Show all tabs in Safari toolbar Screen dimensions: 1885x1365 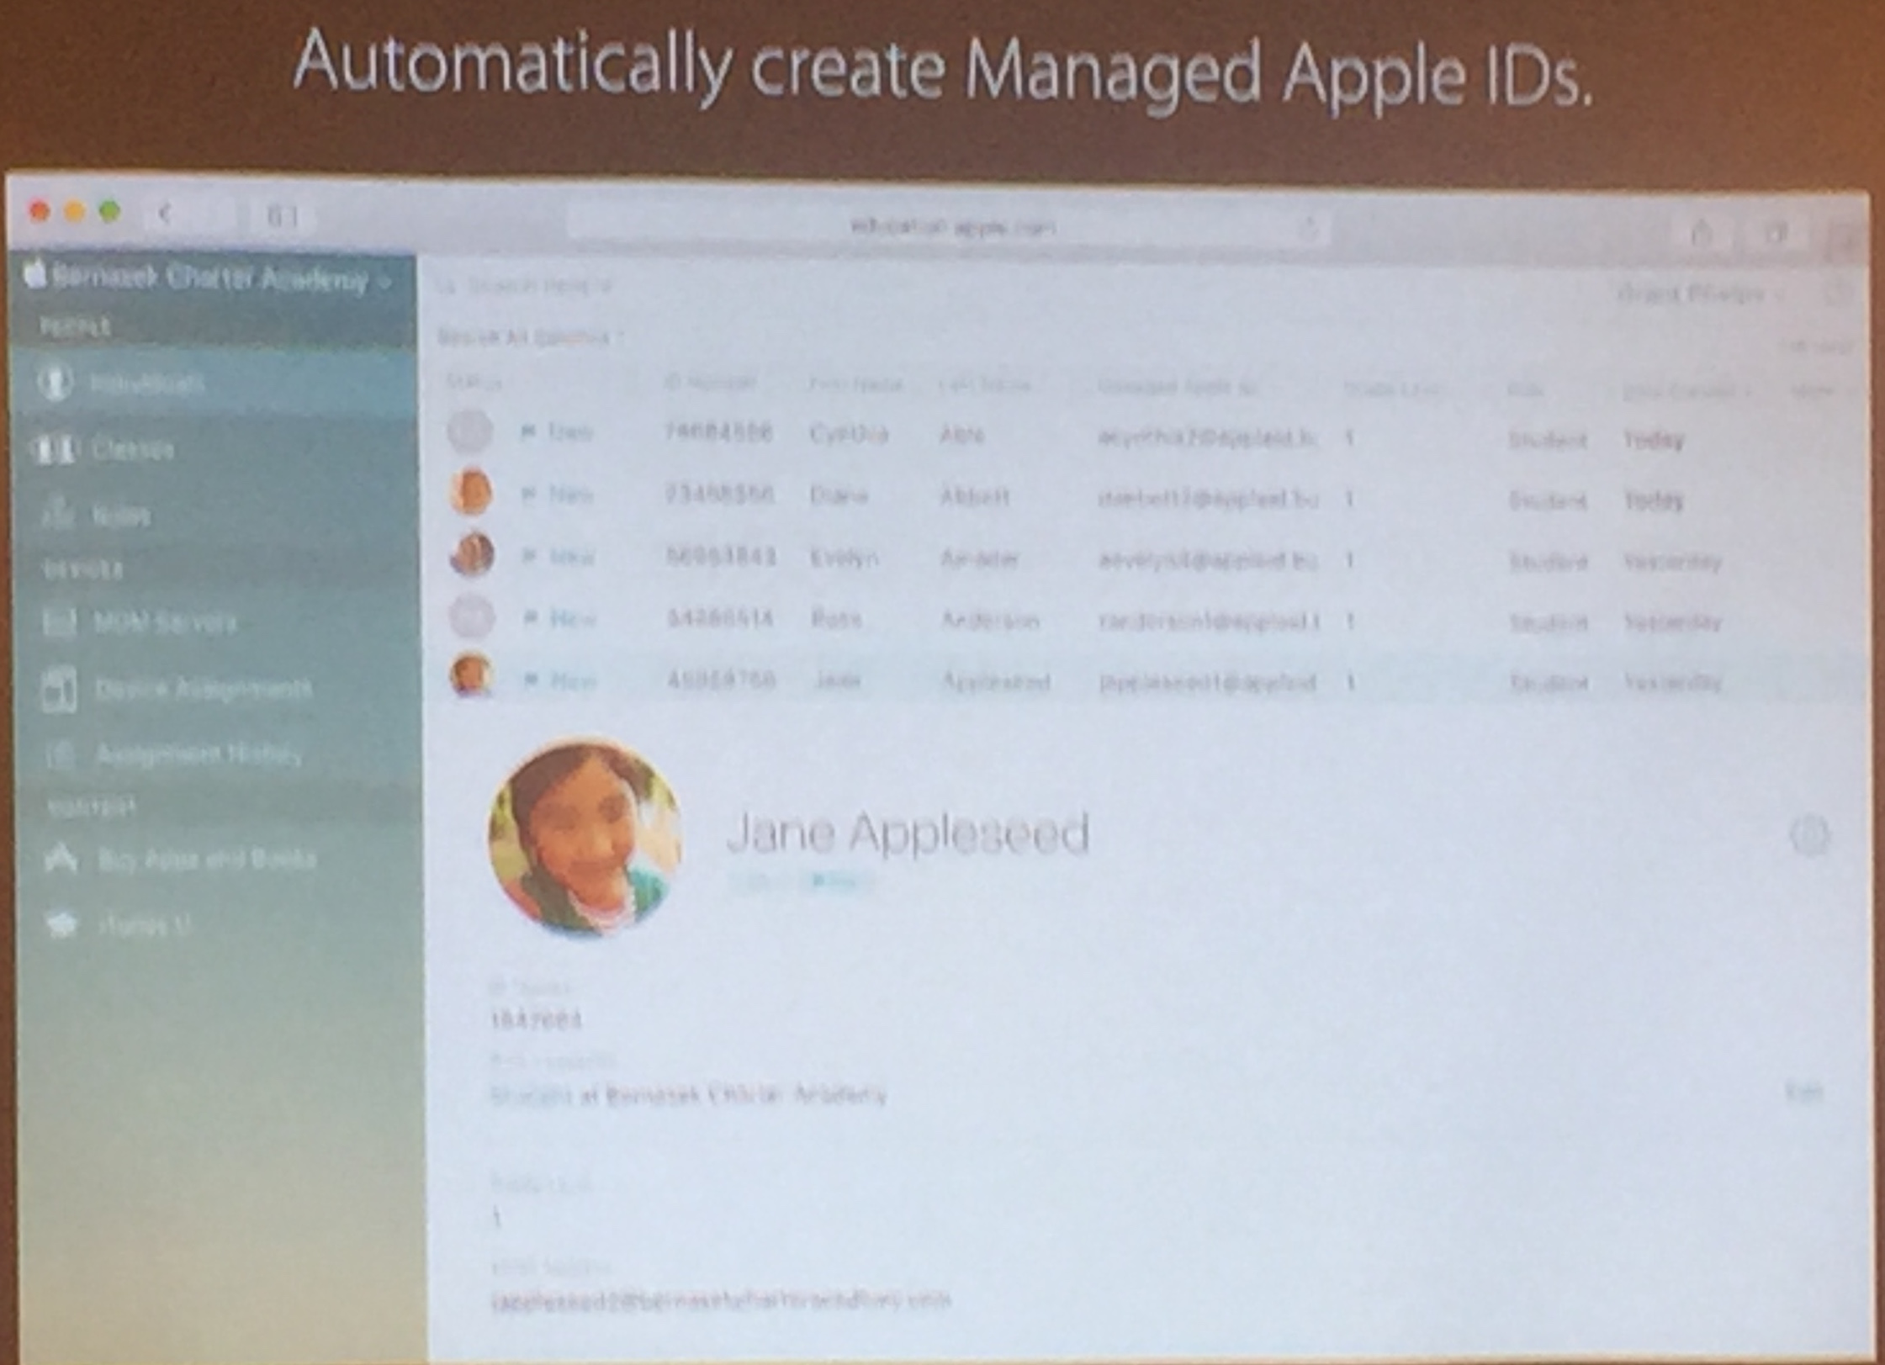pyautogui.click(x=1776, y=234)
